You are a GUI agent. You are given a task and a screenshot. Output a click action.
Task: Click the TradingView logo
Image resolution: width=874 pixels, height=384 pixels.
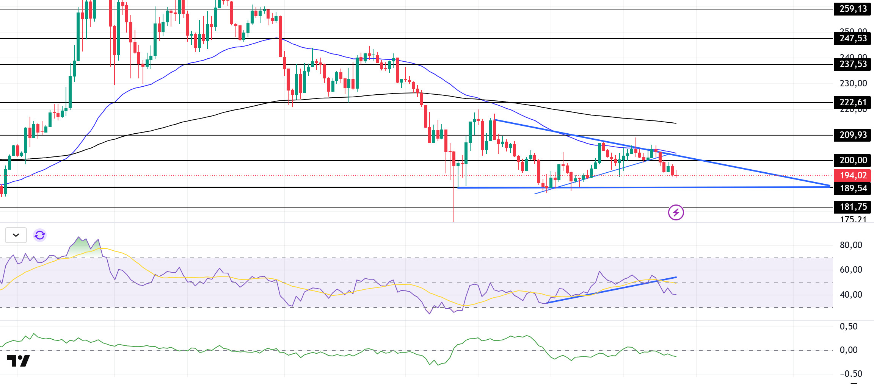pos(18,361)
